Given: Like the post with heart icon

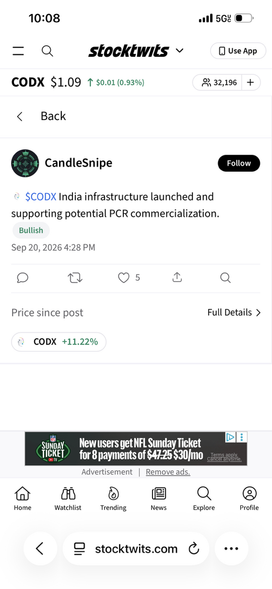Looking at the screenshot, I should click(x=124, y=278).
